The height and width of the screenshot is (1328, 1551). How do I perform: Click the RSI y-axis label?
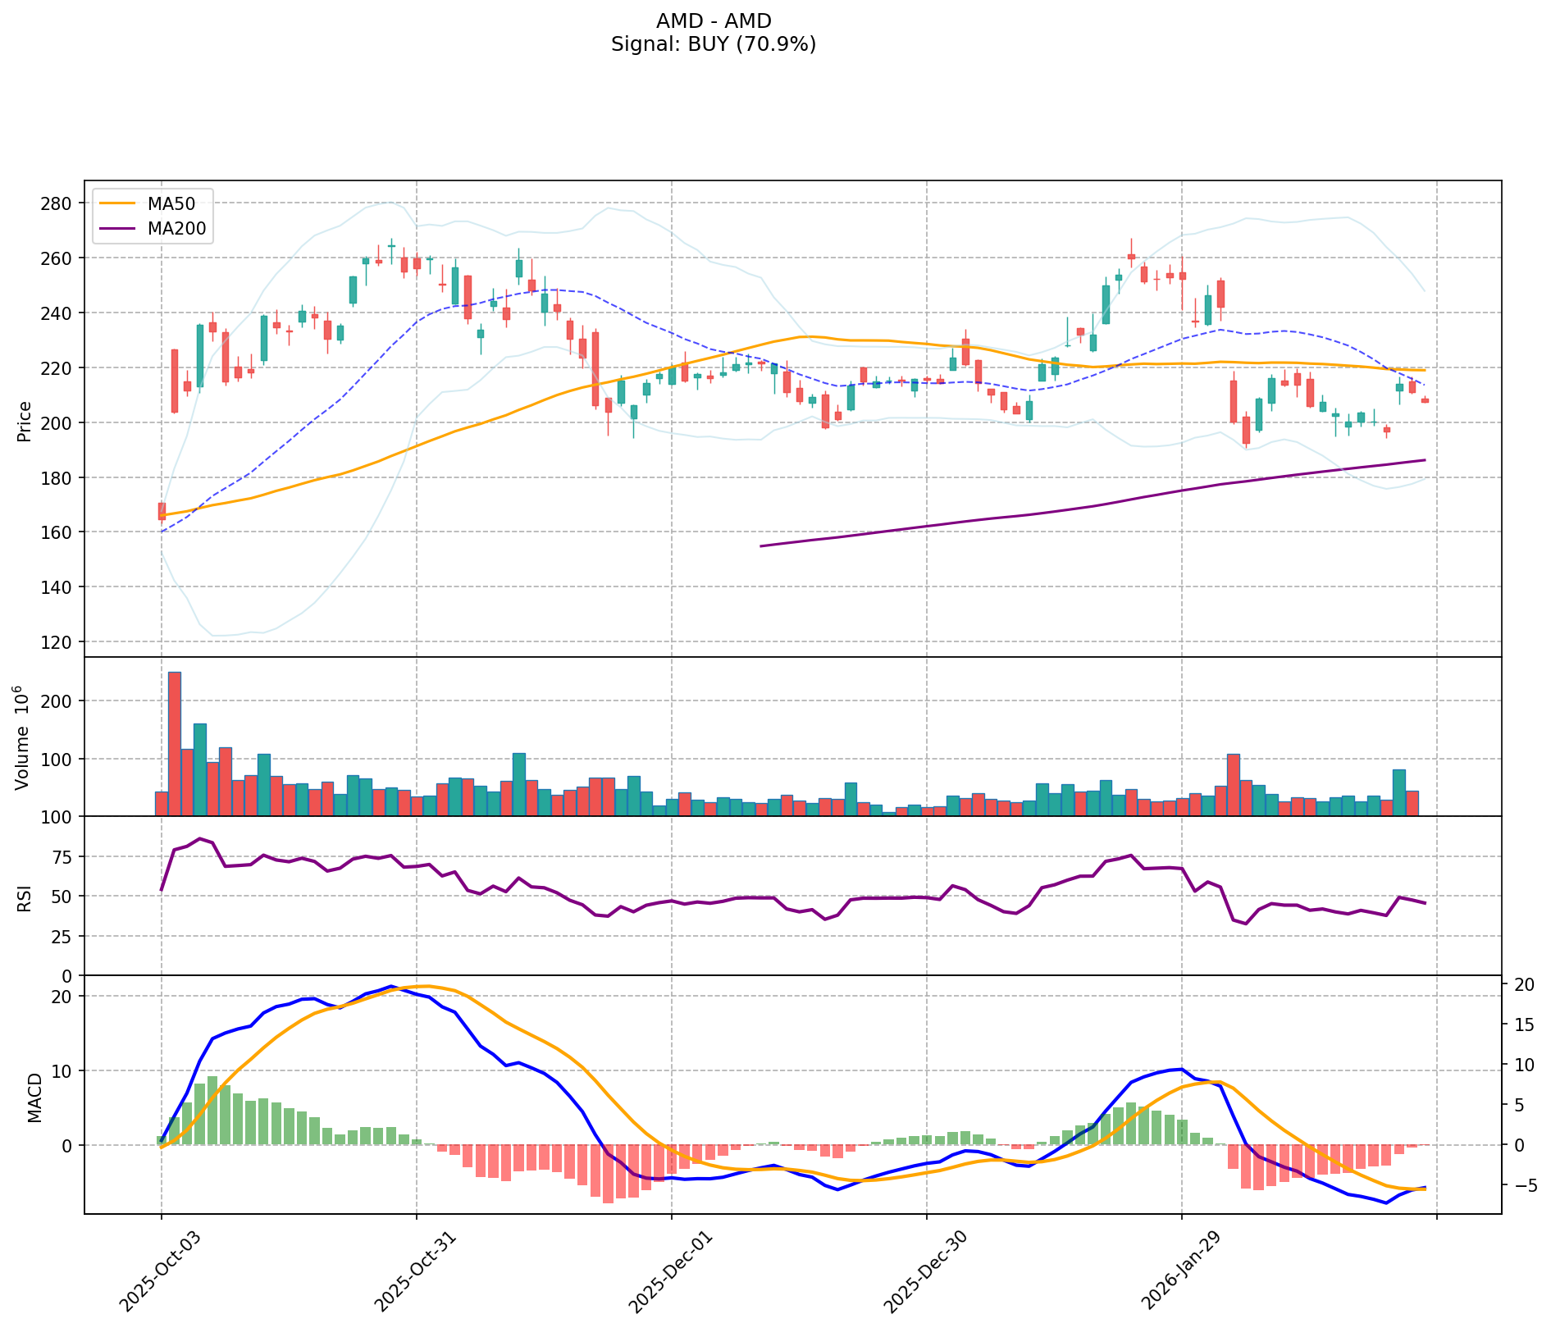(25, 898)
